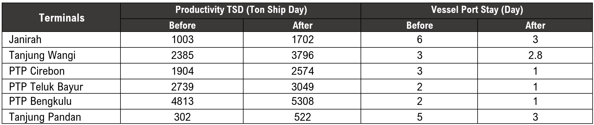
Task: Select the 2739 productivity value
Action: (182, 86)
